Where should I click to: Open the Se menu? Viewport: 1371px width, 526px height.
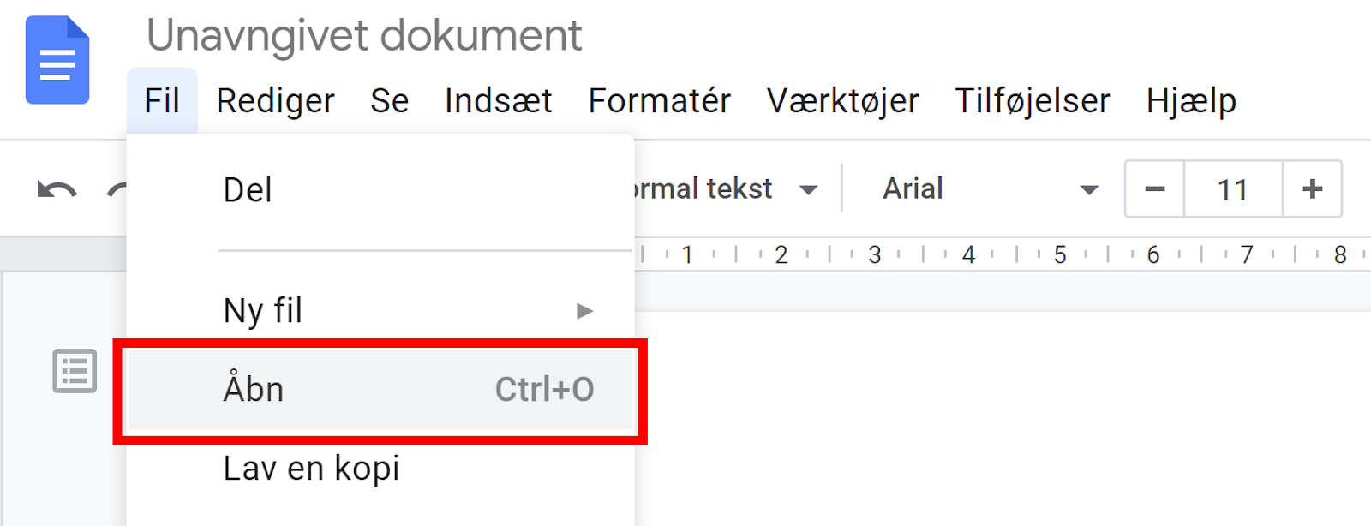click(x=389, y=101)
